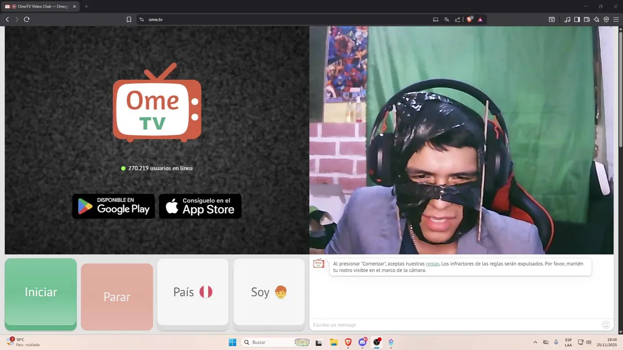This screenshot has width=623, height=350.
Task: Reload the ome.tv page
Action: (27, 19)
